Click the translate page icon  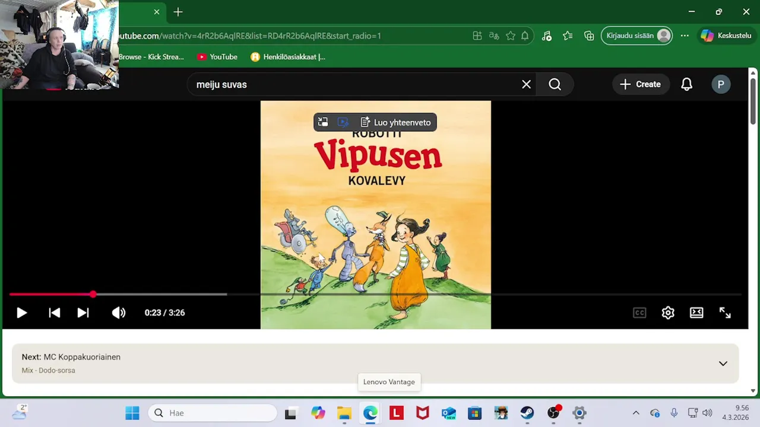[494, 36]
